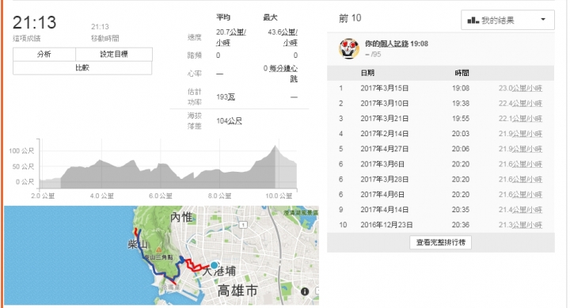Click the 前 10 top ten heading

click(x=350, y=18)
